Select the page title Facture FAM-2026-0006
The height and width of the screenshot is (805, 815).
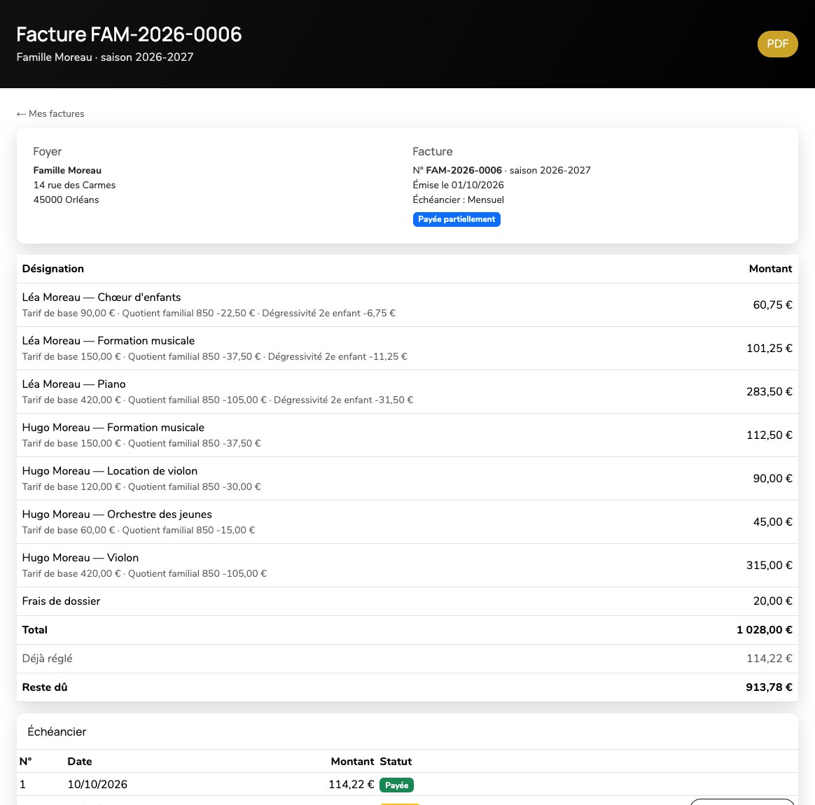tap(129, 34)
